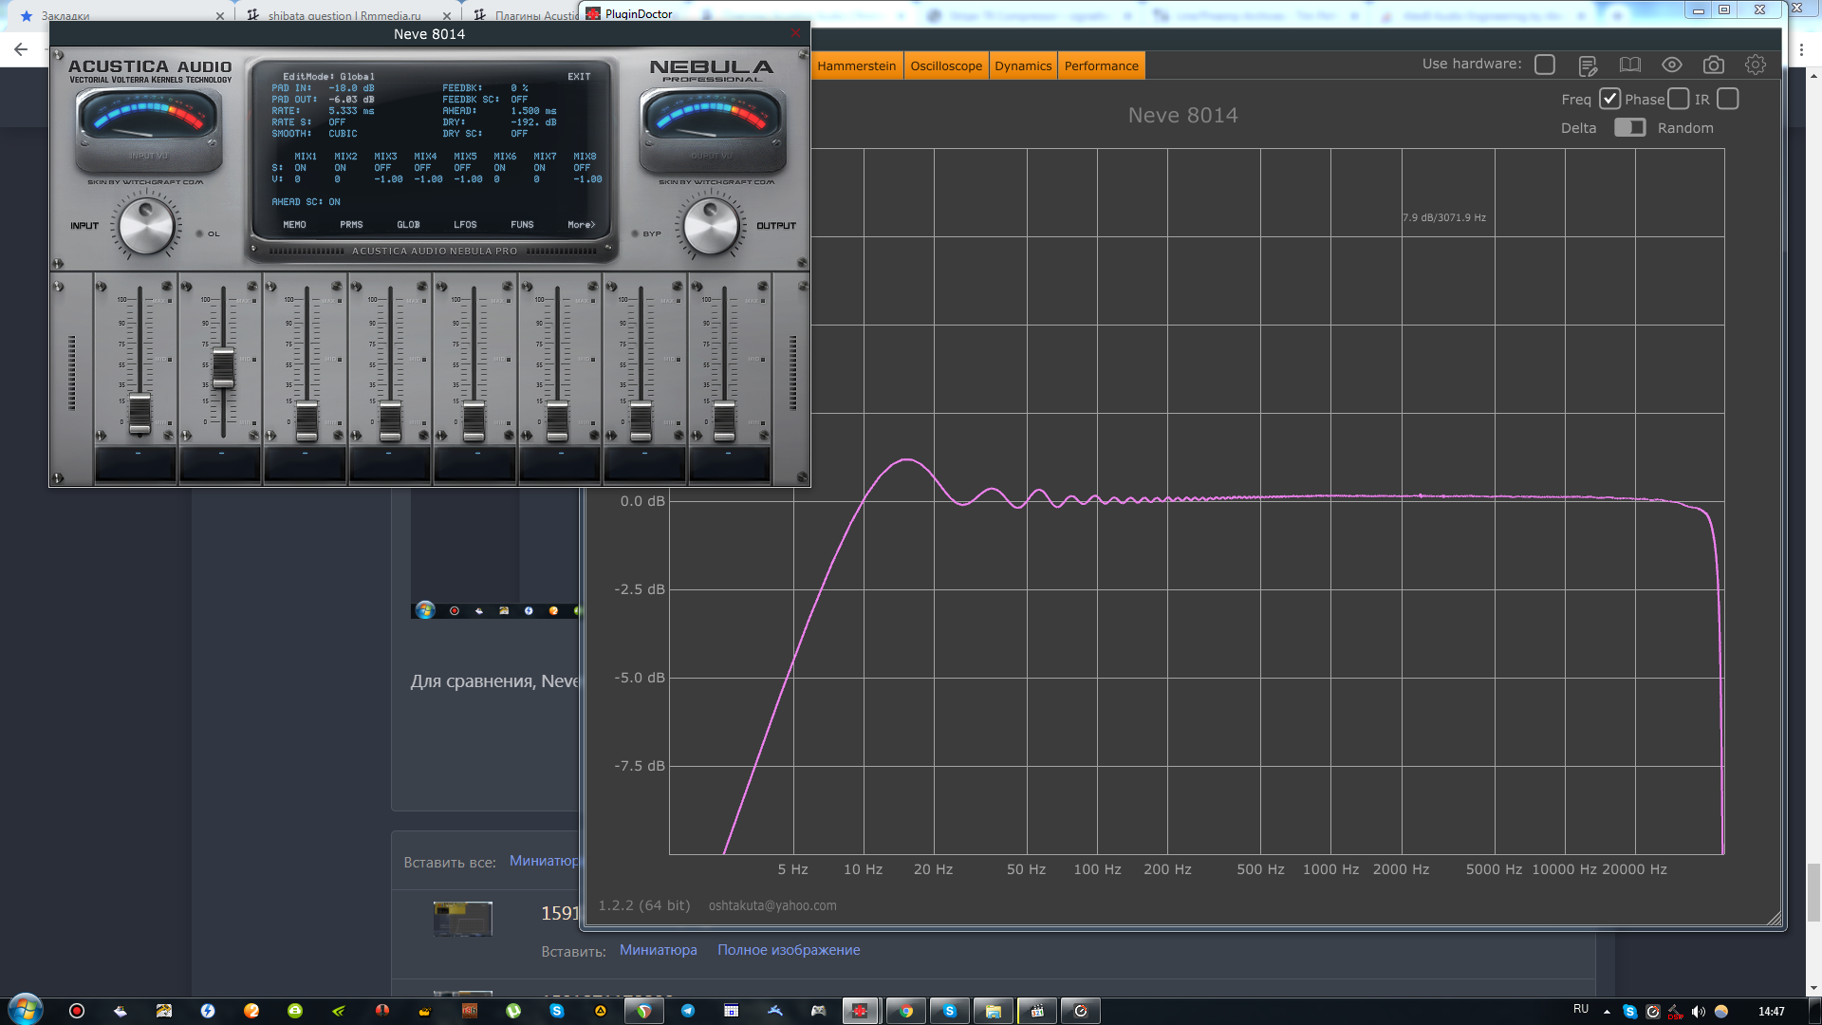Viewport: 1822px width, 1025px height.
Task: Click the DRY -192. dB value
Action: 533,122
